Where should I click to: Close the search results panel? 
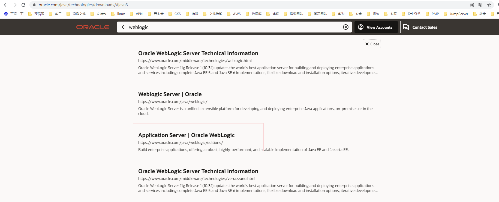coord(371,44)
